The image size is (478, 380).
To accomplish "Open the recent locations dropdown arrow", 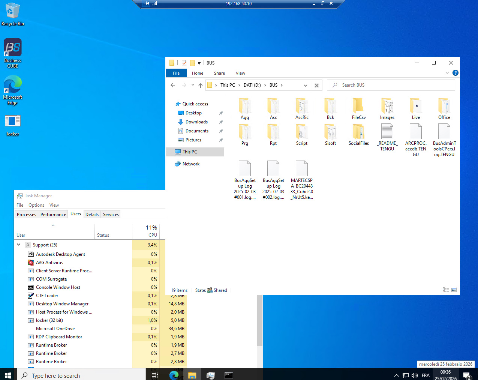I will point(193,85).
